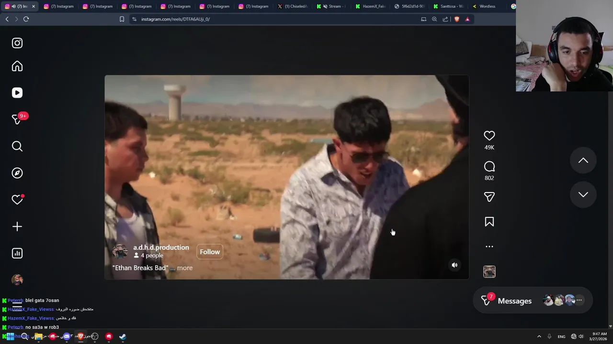Open Brave Rewards triangle icon
613x344 pixels.
pos(467,19)
